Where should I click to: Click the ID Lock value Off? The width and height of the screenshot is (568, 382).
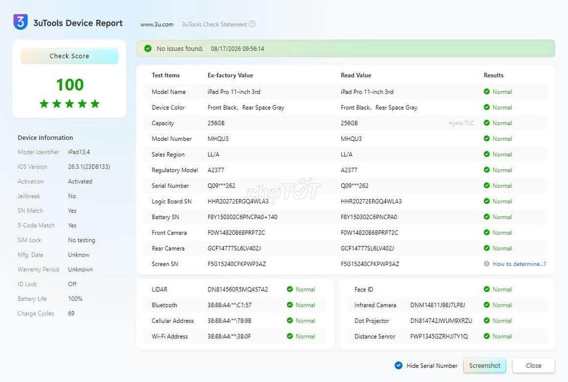click(72, 284)
